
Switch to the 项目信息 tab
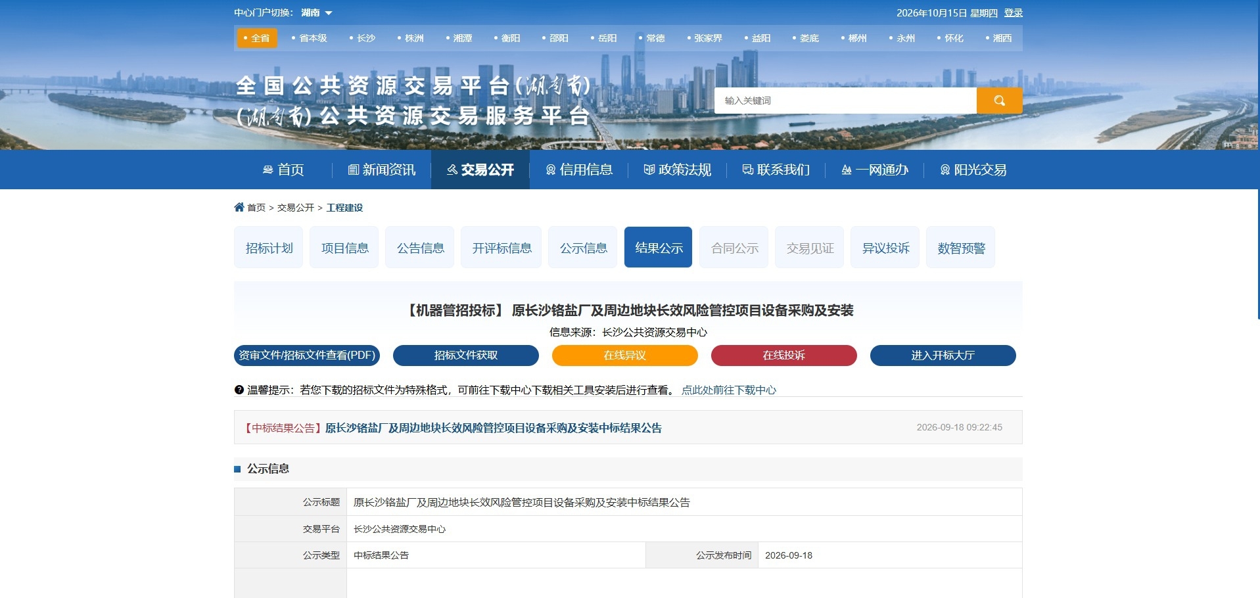[344, 248]
